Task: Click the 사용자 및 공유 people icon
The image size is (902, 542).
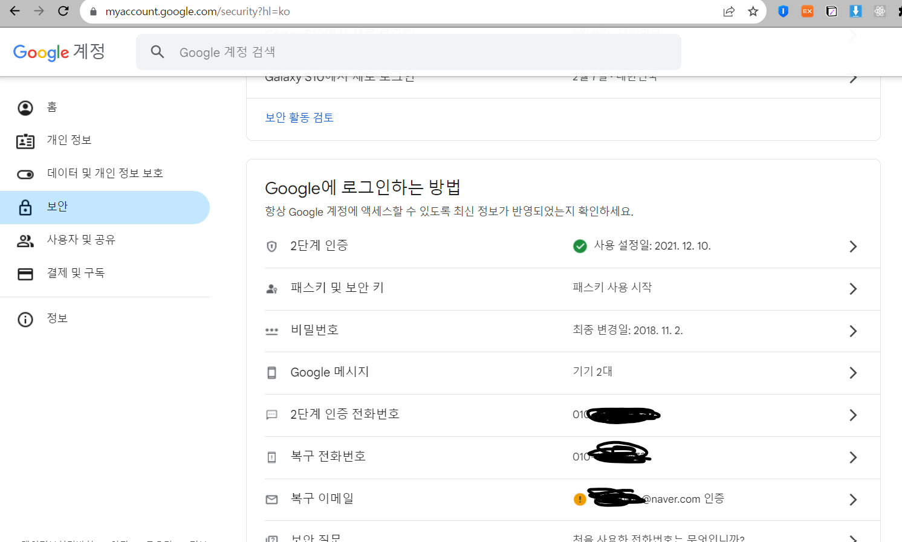Action: 25,240
